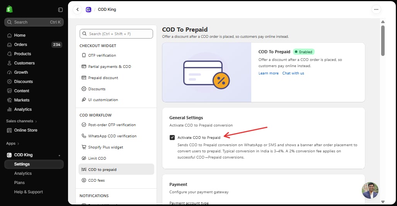Expand the Sales channels section
397x206 pixels.
[22, 121]
